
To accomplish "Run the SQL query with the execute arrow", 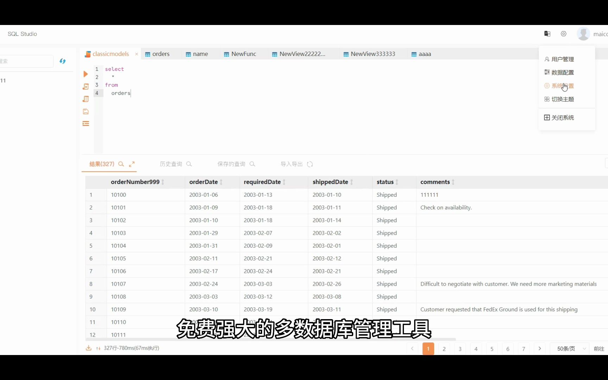I will (85, 74).
